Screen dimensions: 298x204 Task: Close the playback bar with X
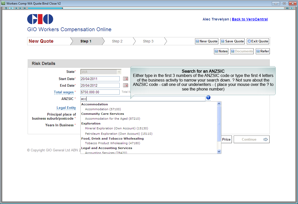coord(292,8)
